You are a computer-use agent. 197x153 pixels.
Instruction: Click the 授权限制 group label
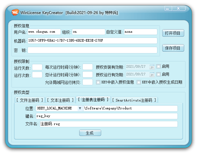click(x=21, y=61)
